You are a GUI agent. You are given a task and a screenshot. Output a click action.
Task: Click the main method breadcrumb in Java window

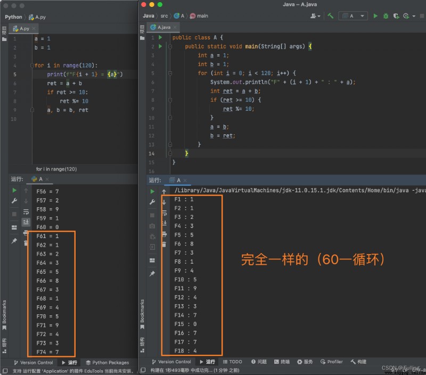[x=199, y=16]
